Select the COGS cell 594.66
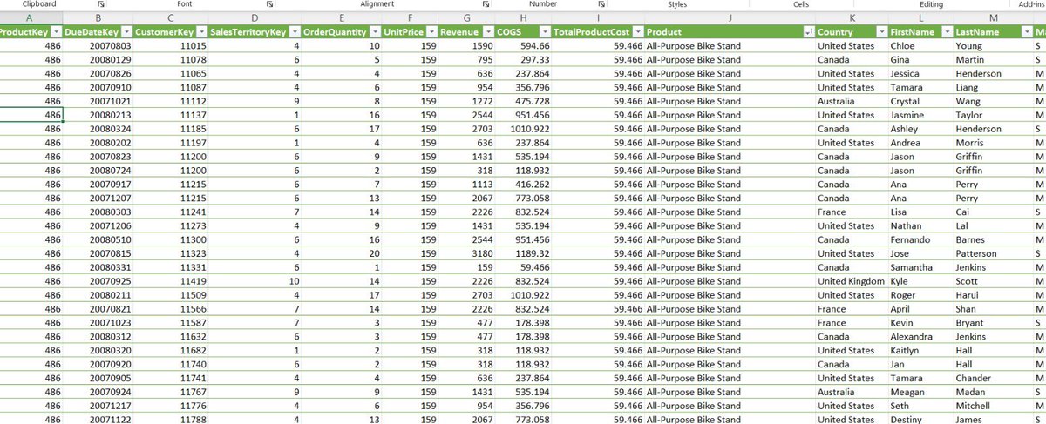Screen dimensions: 1046x424 pyautogui.click(x=523, y=45)
